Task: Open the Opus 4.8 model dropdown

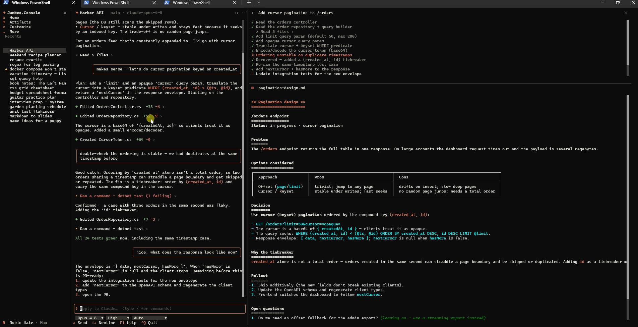Action: point(90,318)
